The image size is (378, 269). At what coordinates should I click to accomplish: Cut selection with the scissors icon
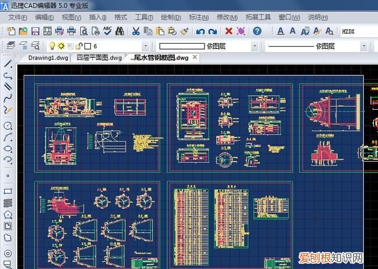tap(136, 31)
